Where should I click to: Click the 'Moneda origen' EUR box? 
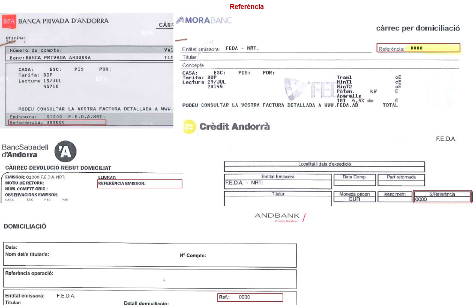point(354,197)
